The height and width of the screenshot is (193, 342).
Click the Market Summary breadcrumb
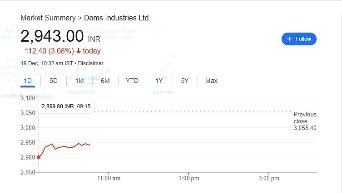[x=48, y=18]
